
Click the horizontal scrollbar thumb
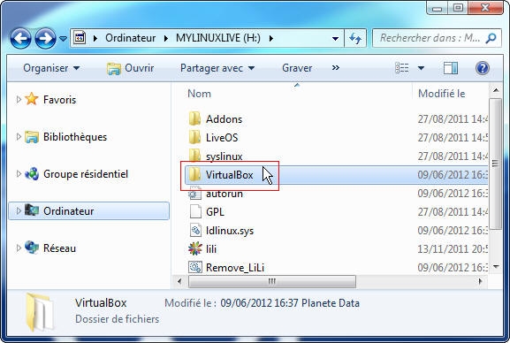click(x=272, y=281)
